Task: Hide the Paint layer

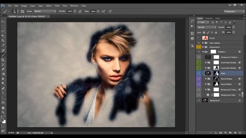Action: click(x=199, y=73)
